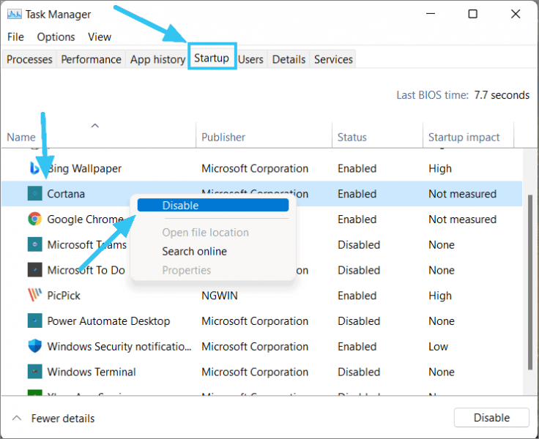This screenshot has height=439, width=539.
Task: Select the Windows Security notification row name
Action: pos(119,346)
